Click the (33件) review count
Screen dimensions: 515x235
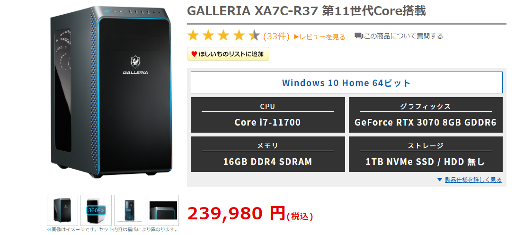point(276,36)
